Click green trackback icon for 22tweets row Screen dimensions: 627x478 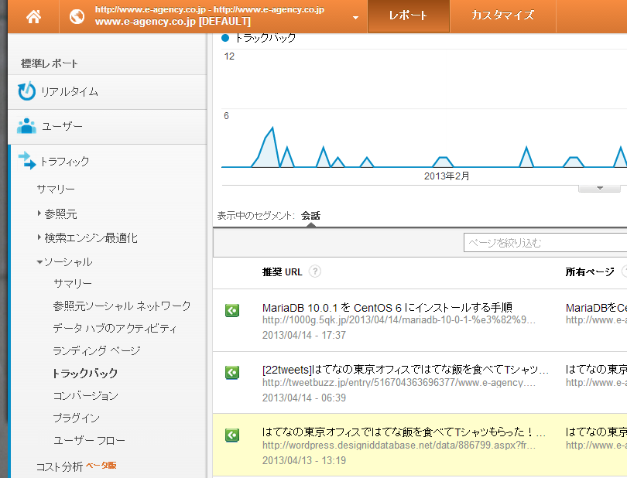tap(231, 373)
